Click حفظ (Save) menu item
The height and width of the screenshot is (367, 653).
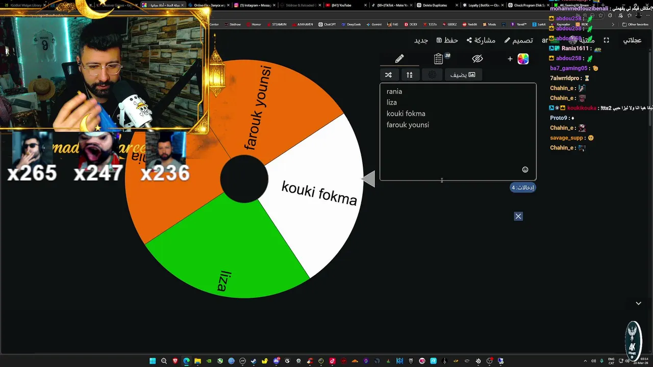447,40
